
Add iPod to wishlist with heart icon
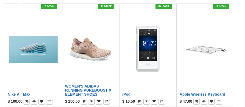coord(154,102)
